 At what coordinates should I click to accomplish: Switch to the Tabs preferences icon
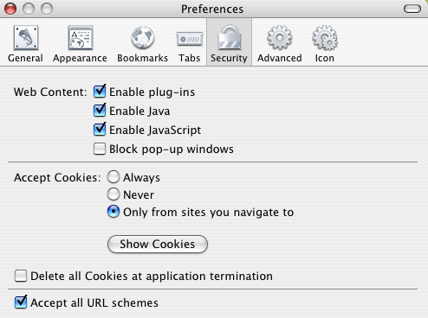(190, 39)
